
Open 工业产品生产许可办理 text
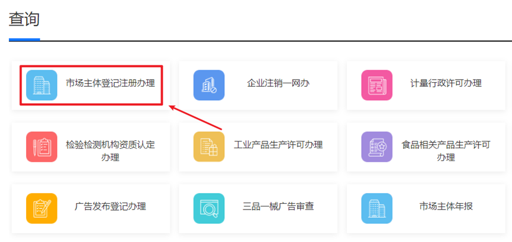[278, 145]
